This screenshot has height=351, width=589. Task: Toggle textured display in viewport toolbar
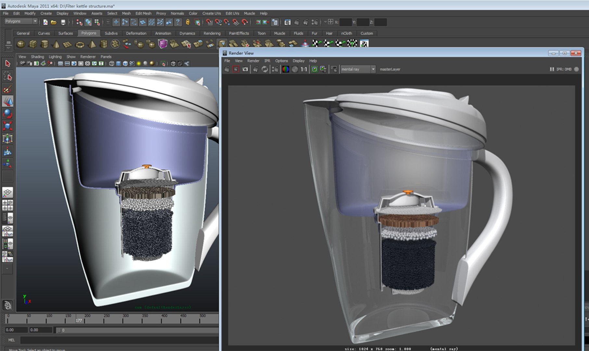click(132, 64)
